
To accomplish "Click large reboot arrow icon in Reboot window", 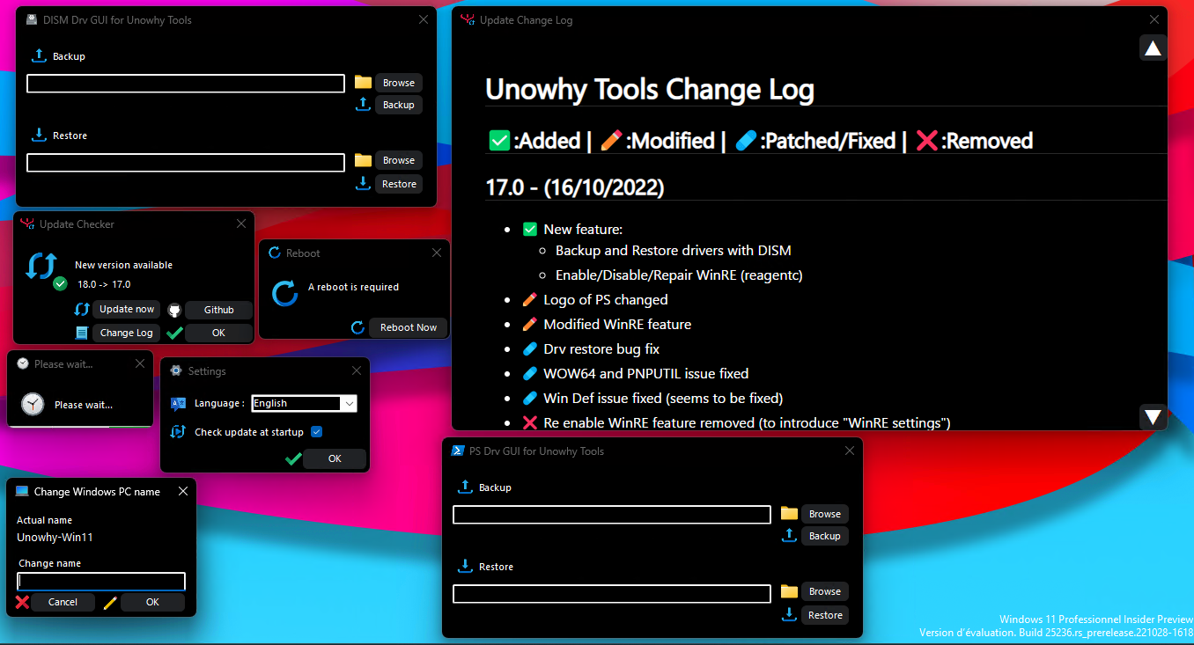I will (x=284, y=293).
